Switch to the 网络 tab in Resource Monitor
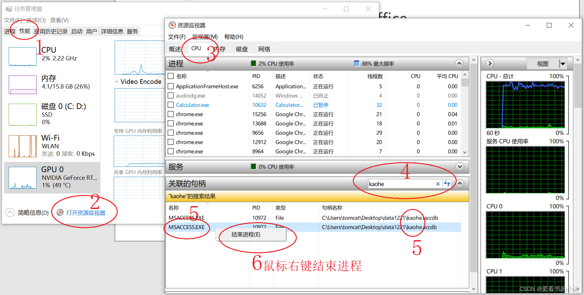The width and height of the screenshot is (584, 295). (264, 49)
